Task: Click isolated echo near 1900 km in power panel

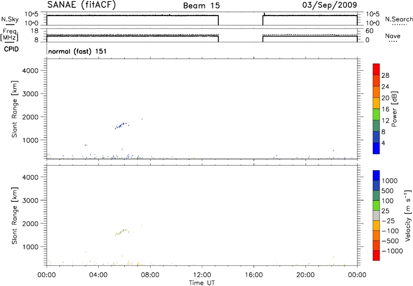Action: tap(142, 119)
